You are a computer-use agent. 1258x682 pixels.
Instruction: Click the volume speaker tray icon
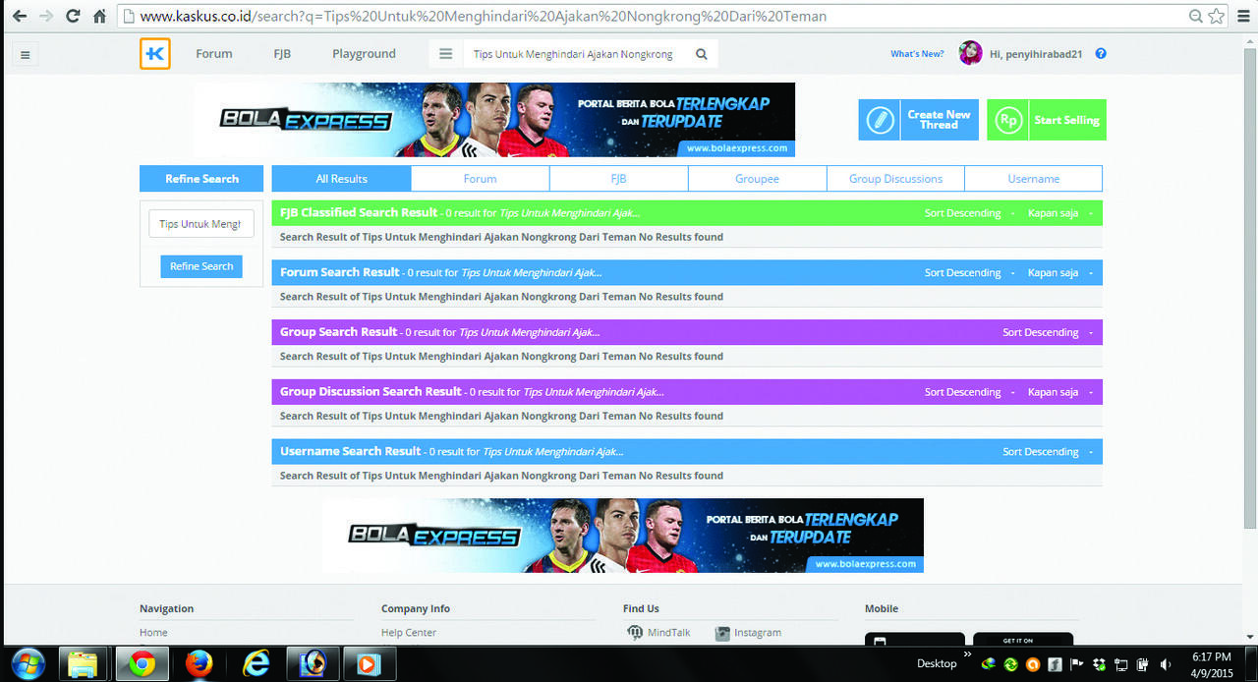pos(1165,664)
